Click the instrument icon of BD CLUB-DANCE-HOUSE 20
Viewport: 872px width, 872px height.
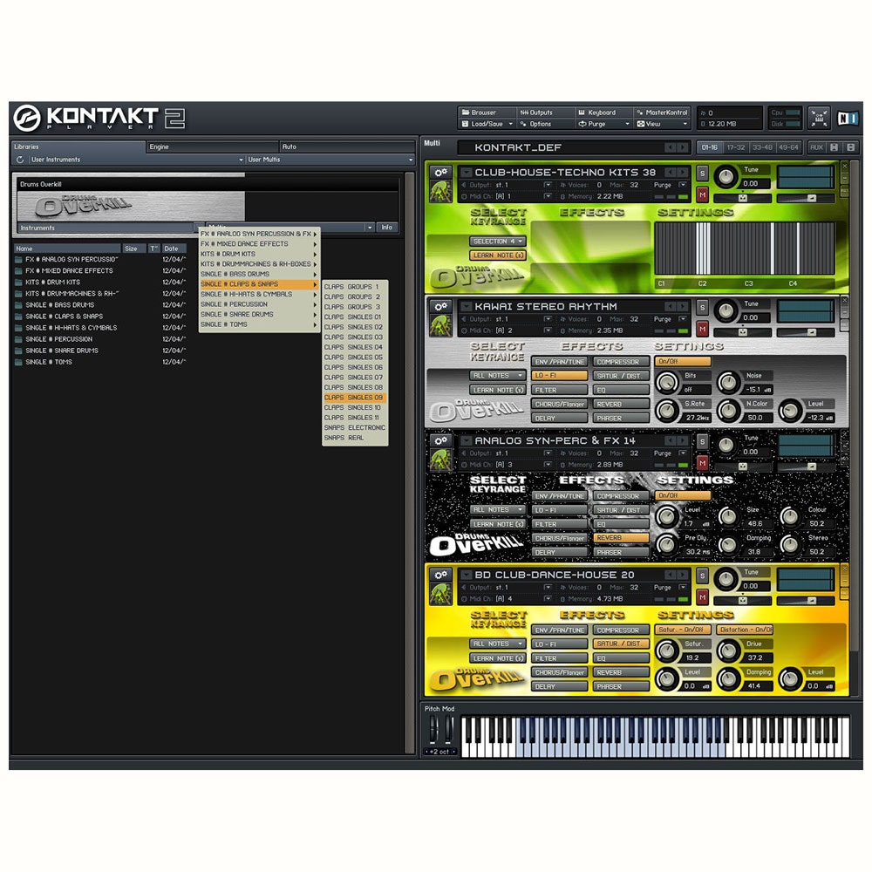click(x=441, y=594)
